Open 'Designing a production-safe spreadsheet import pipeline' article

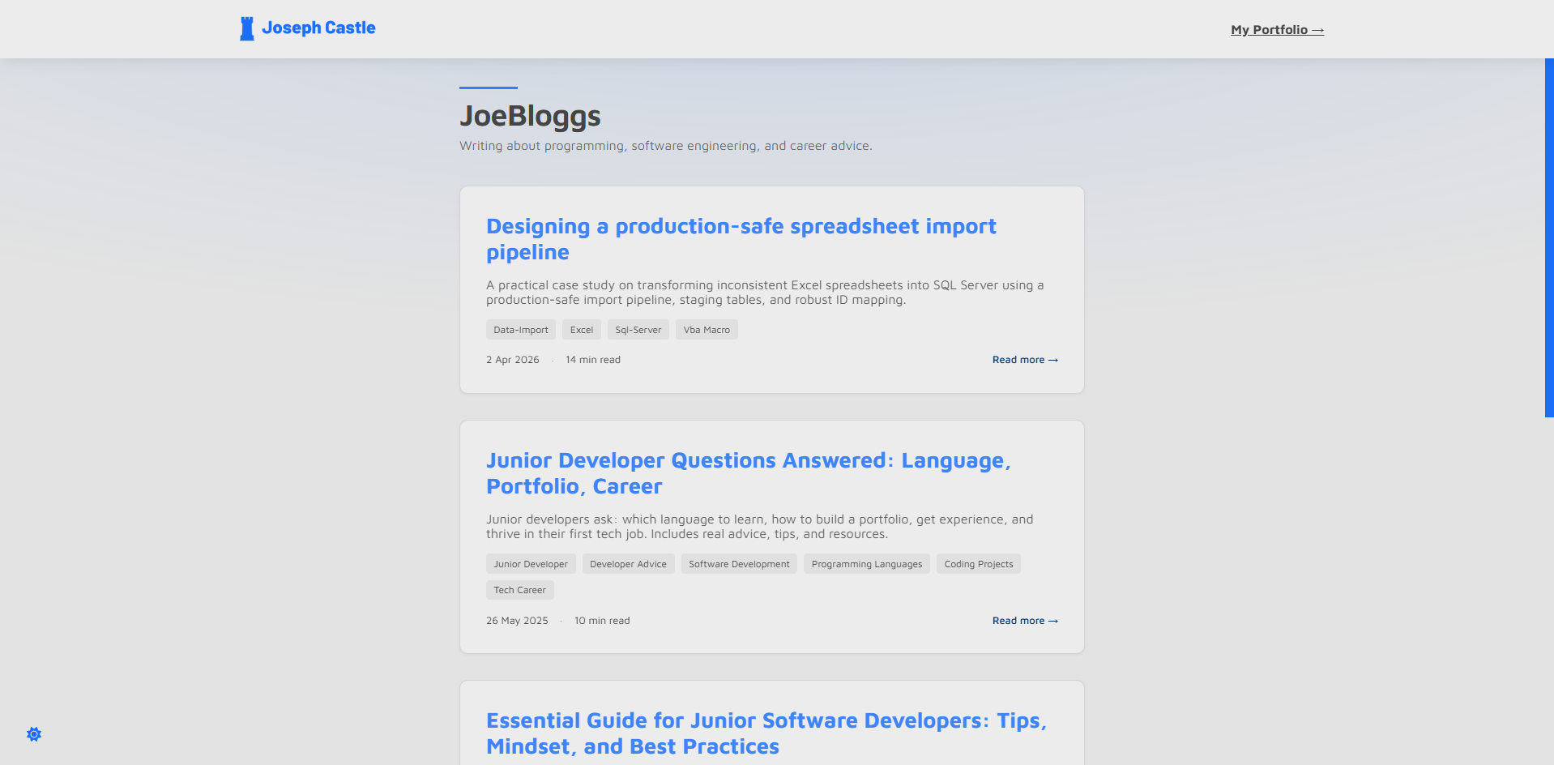[741, 239]
